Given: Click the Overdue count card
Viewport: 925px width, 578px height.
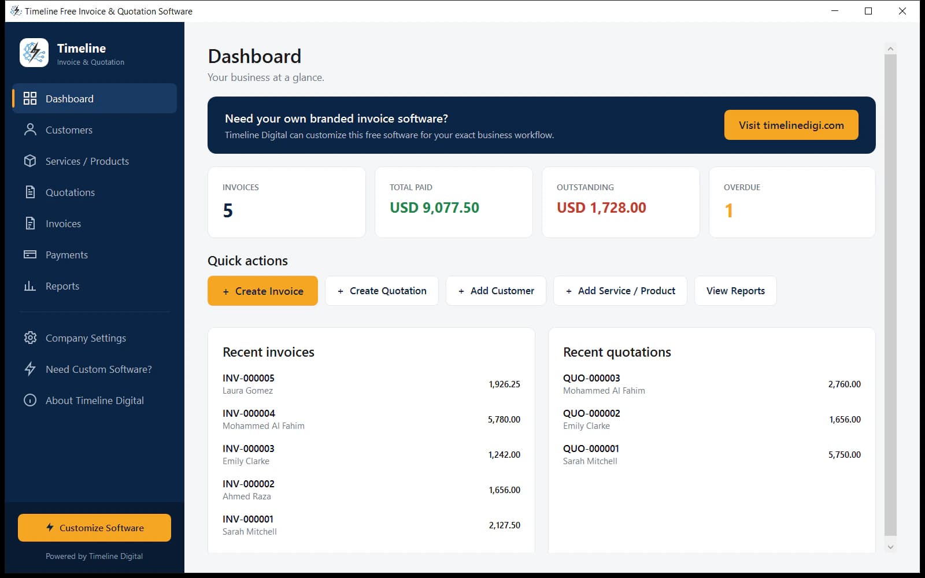Looking at the screenshot, I should (x=792, y=202).
